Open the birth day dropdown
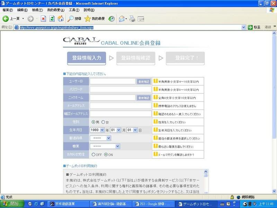Image resolution: width=277 pixels, height=208 pixels. pyautogui.click(x=132, y=130)
